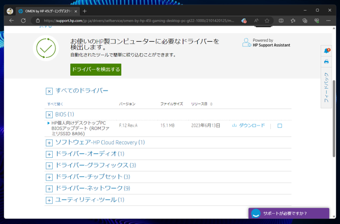Click the page vertical scrollbar thumb
Screen dimensions: 340x224
[334, 119]
